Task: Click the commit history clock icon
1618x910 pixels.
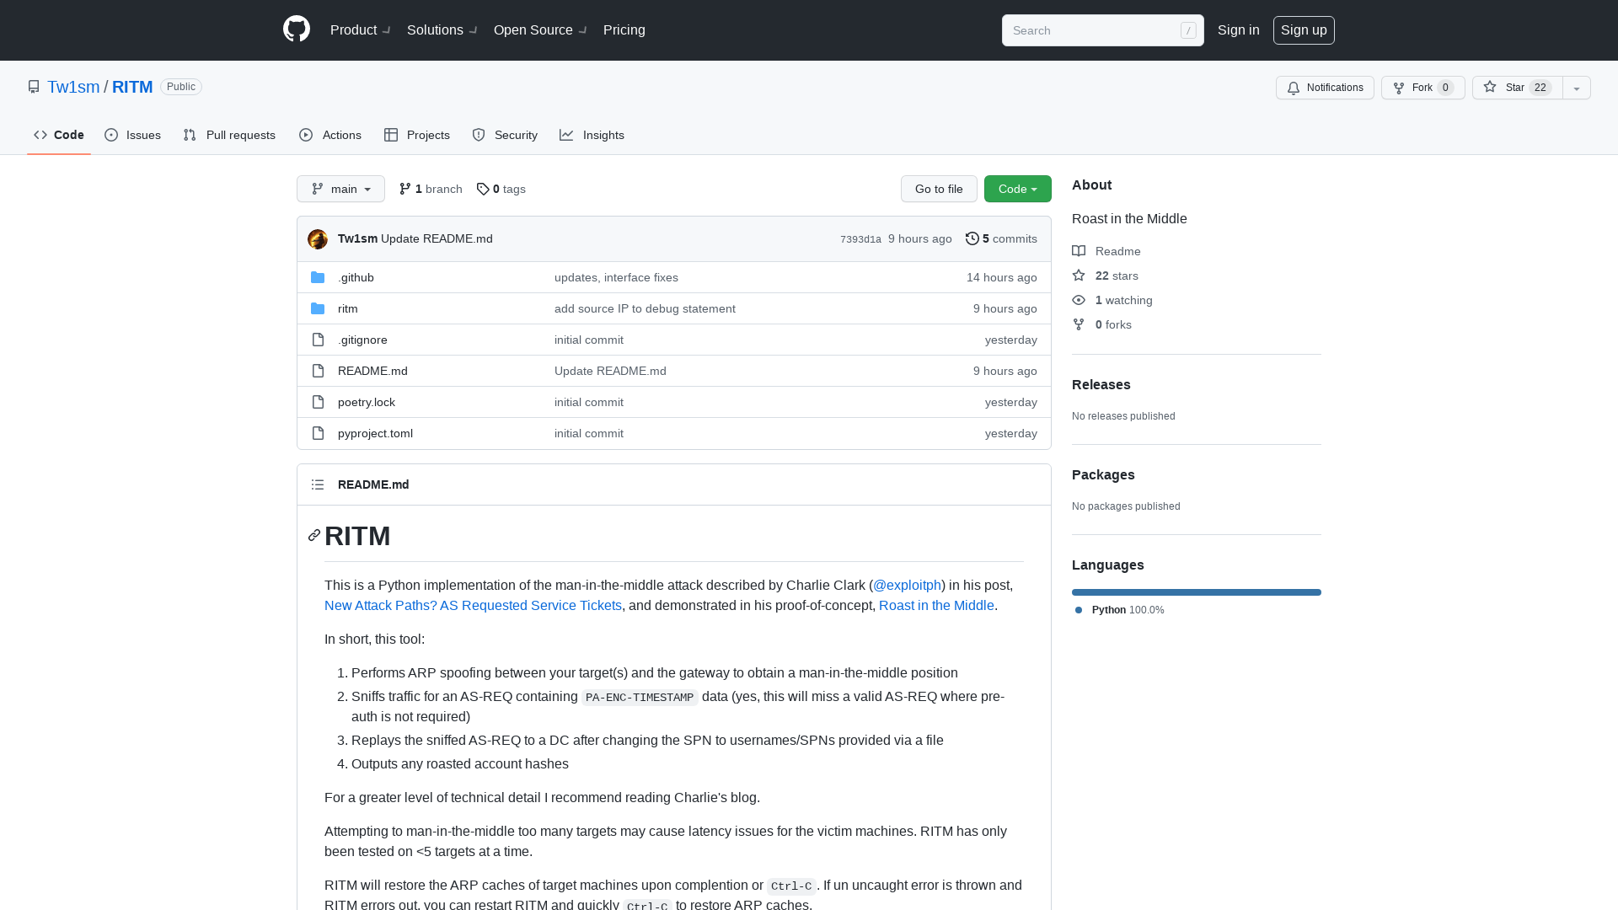Action: 972,238
